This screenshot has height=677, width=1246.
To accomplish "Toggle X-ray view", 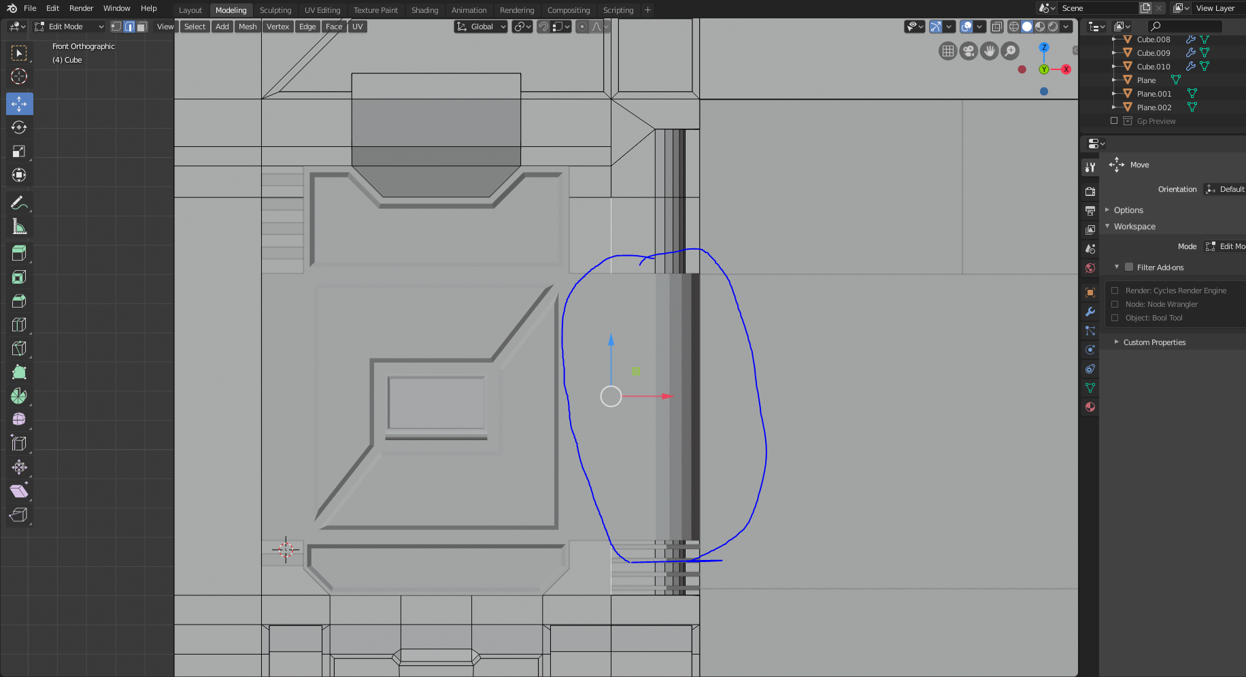I will pyautogui.click(x=996, y=27).
